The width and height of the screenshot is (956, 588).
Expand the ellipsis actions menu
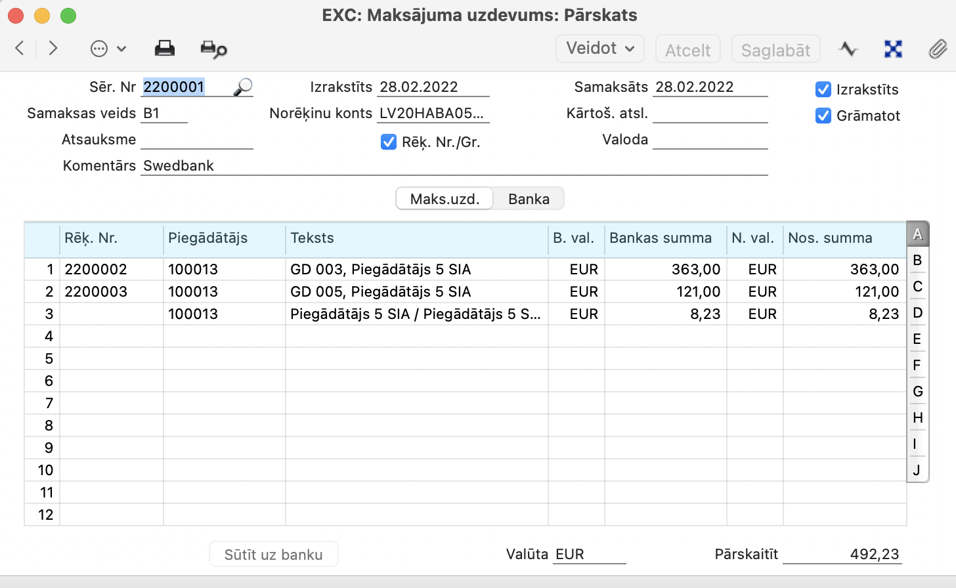pos(108,49)
